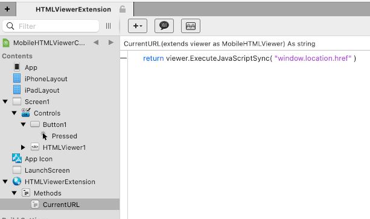Viewport: 370px width, 219px height.
Task: Select Controls in navigator
Action: pos(47,113)
